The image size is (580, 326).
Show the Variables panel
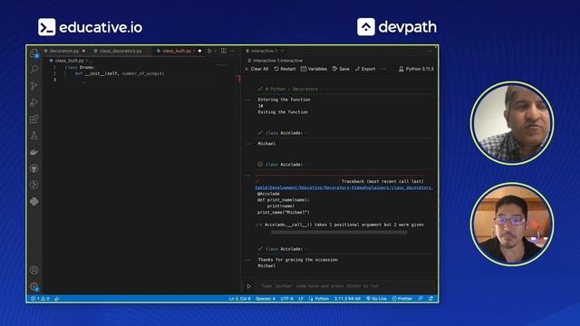pyautogui.click(x=314, y=69)
